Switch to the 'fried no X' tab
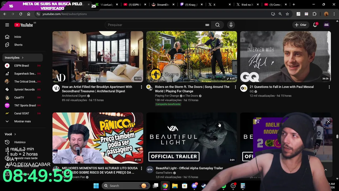339x191 pixels. coord(247,5)
